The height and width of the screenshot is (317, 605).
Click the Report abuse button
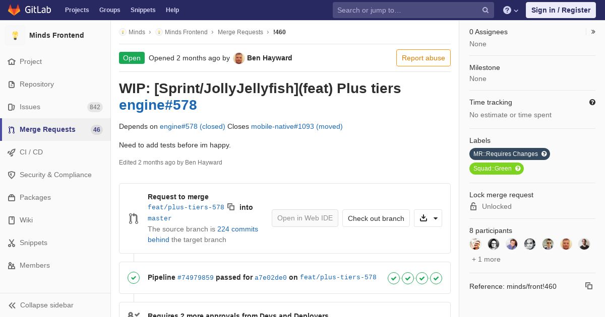[423, 58]
